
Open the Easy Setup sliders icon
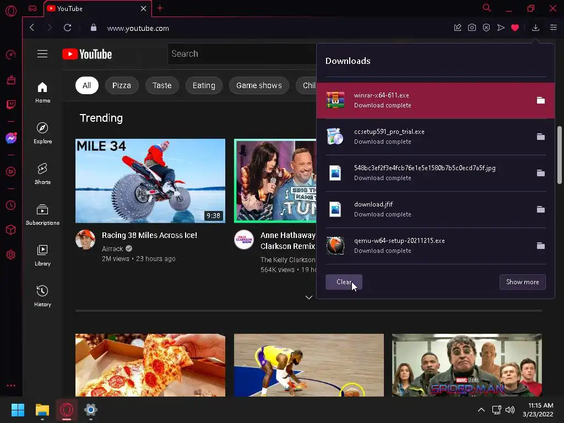554,28
